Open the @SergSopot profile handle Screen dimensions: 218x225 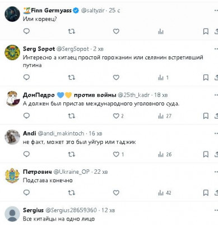point(73,49)
